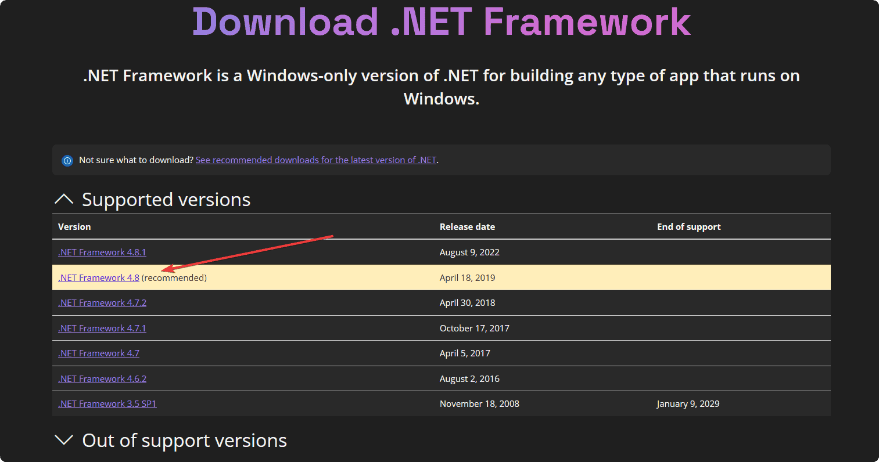Click the .NET Framework 4.7.2 link

coord(102,302)
